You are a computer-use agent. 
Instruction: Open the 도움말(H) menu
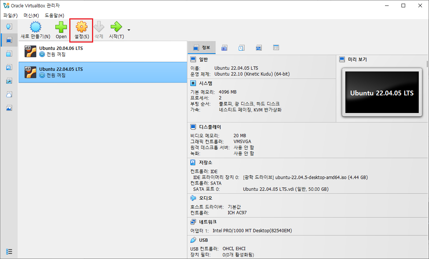(x=54, y=16)
